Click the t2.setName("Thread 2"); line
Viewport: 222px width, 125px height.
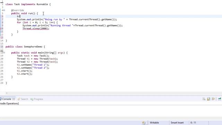click(x=33, y=68)
